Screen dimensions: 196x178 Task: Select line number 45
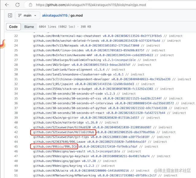coord(16,147)
